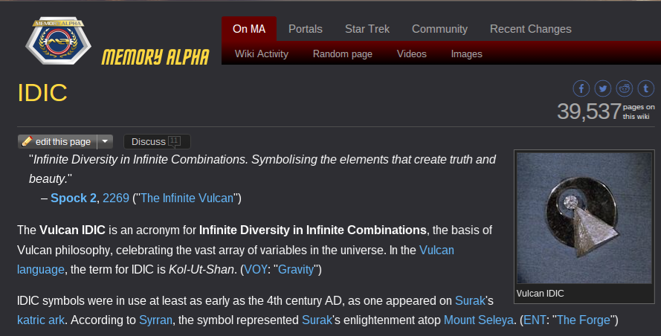
Task: Open the Vulcan IDIC thumbnail image
Action: click(584, 218)
